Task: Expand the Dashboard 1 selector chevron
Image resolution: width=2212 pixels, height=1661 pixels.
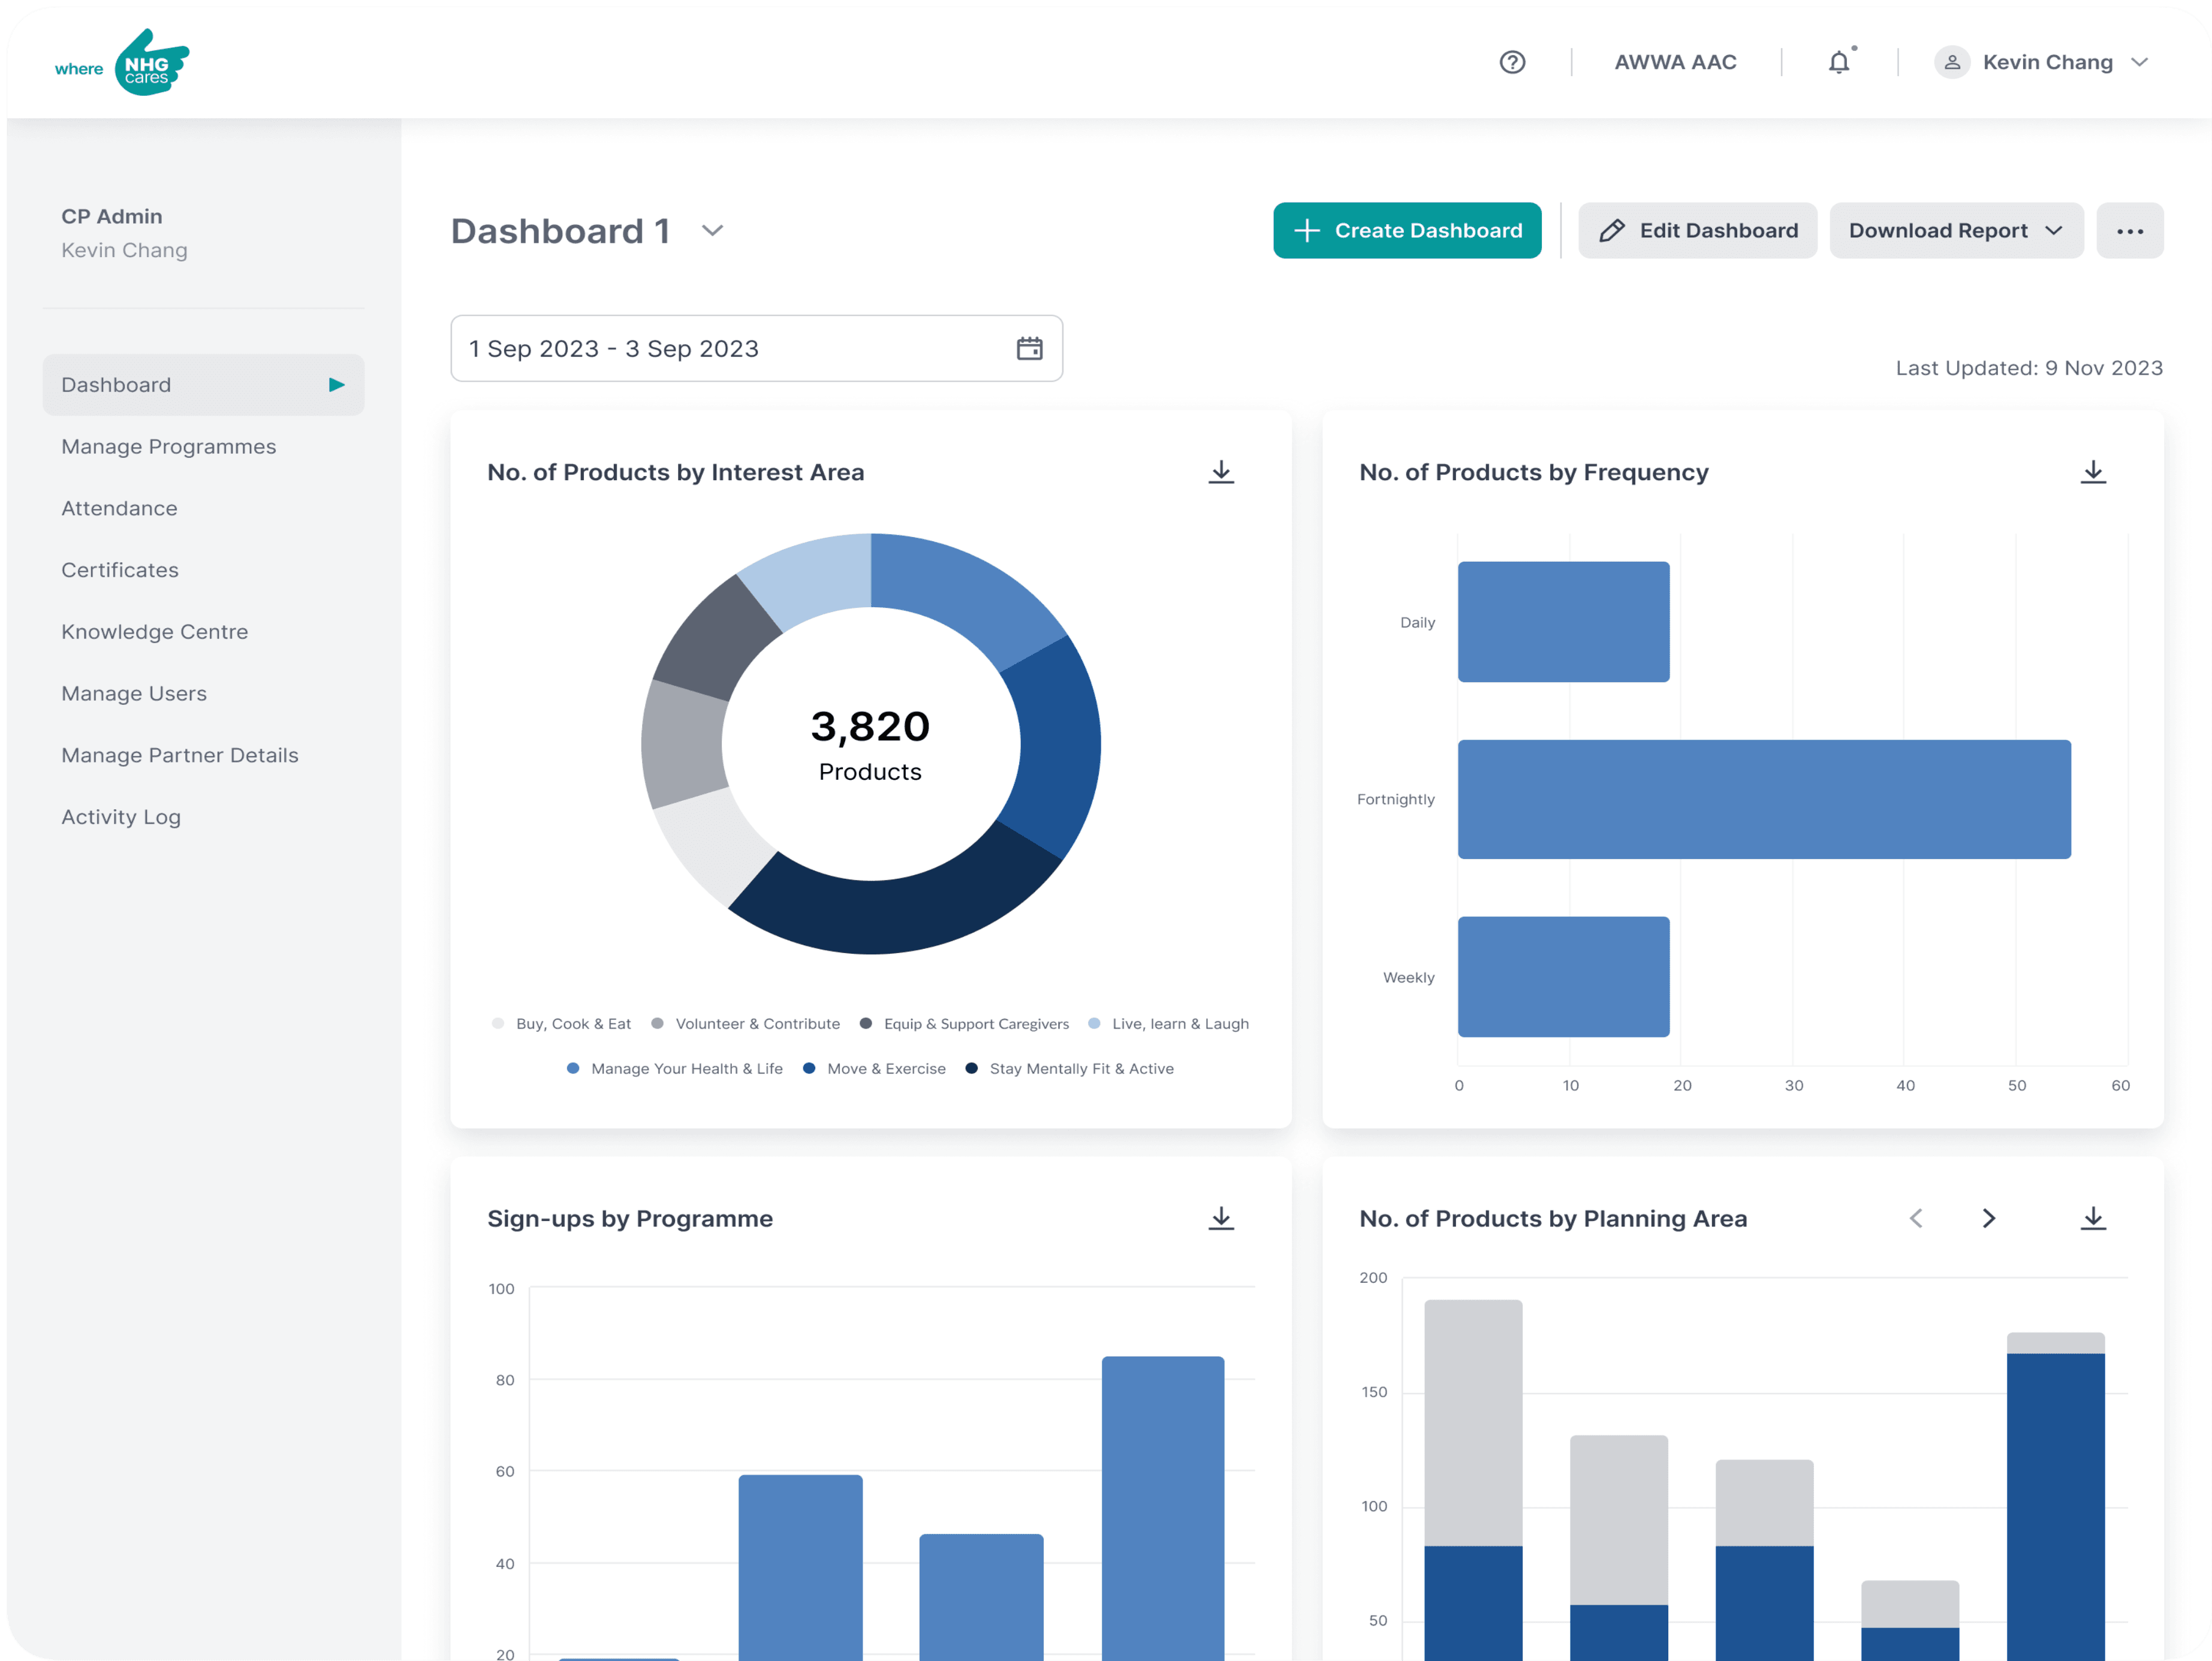Action: [x=712, y=231]
